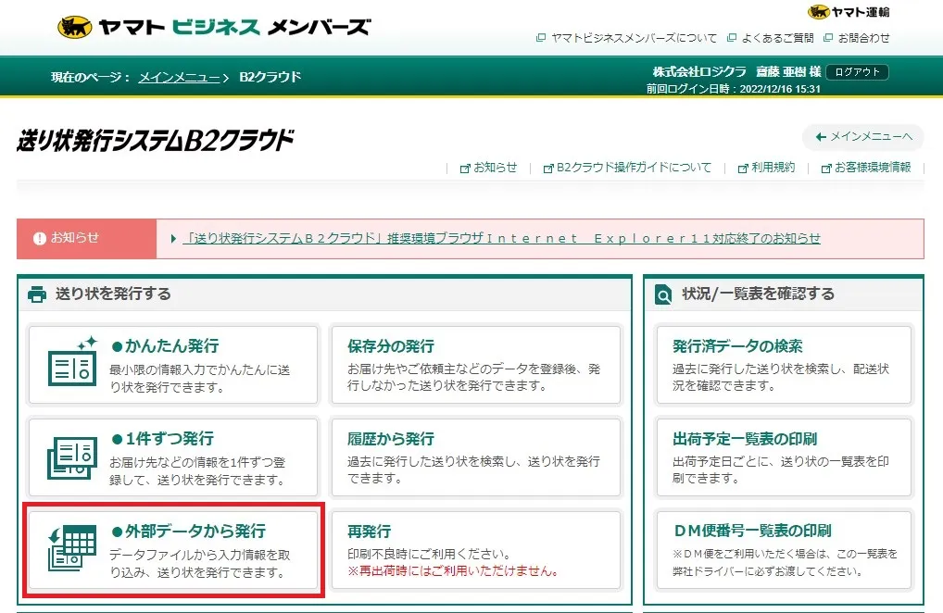Click the Yamato black cat logo

coord(75,27)
